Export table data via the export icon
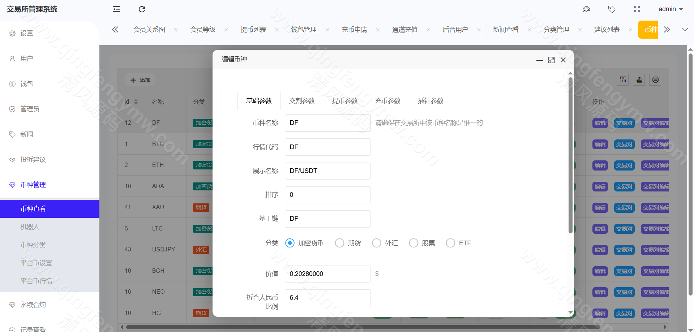Screen dimensions: 694x332 pos(639,79)
